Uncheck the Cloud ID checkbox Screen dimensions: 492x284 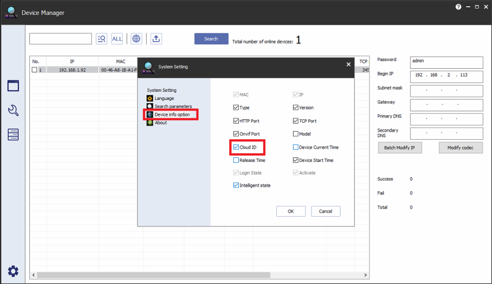[x=236, y=147]
